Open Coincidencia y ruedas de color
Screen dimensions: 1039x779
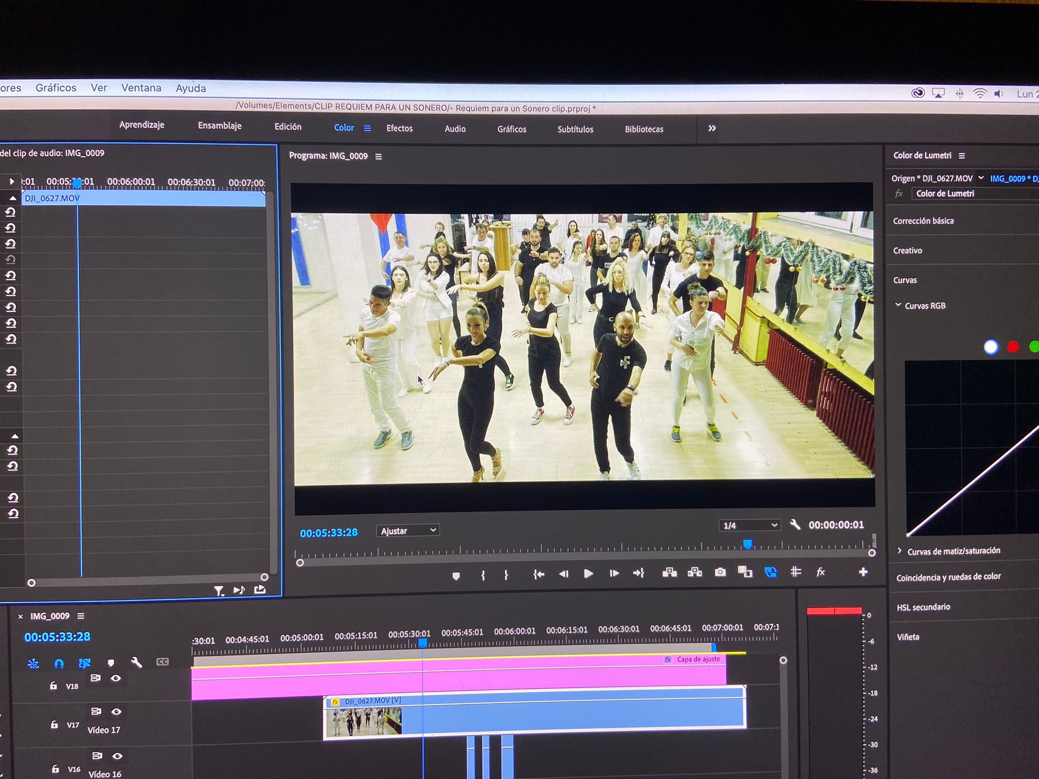tap(948, 577)
